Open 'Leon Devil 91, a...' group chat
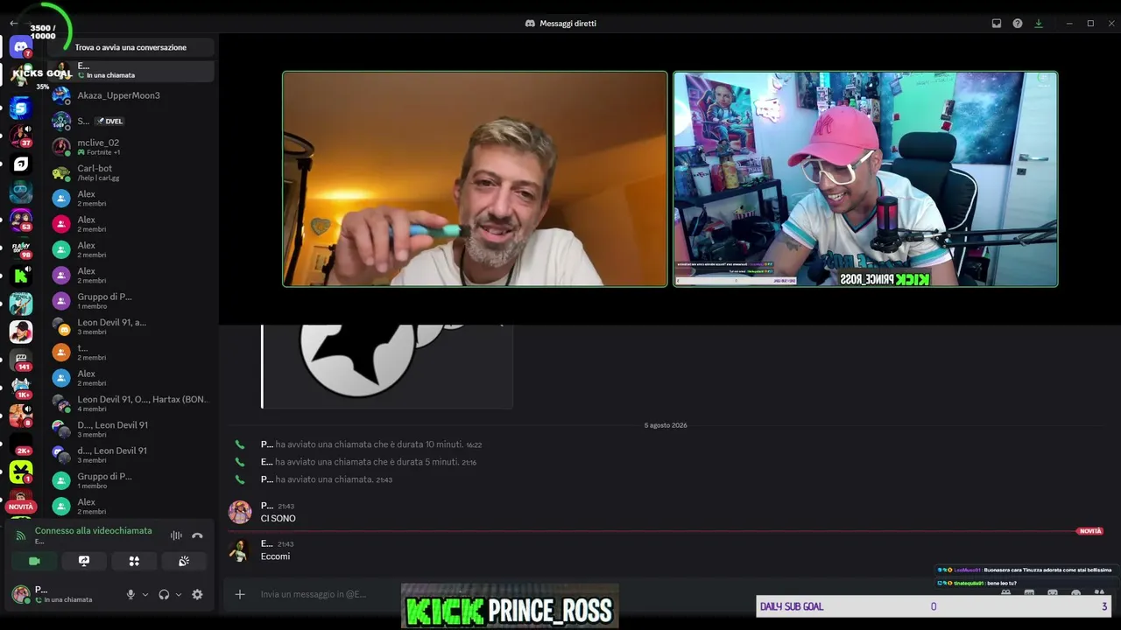Viewport: 1121px width, 630px height. click(132, 326)
